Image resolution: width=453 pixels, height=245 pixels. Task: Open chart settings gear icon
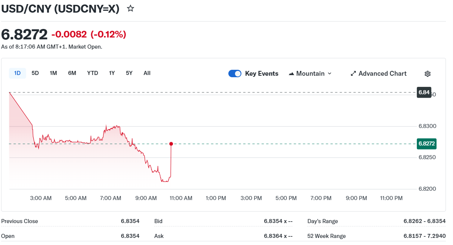(x=427, y=73)
